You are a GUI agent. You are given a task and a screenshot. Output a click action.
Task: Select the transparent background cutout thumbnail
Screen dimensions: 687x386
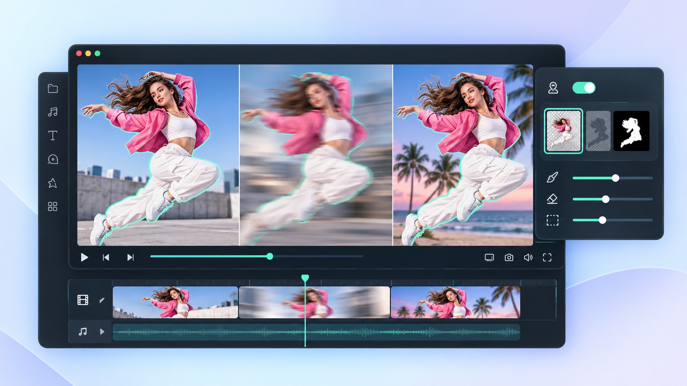(563, 131)
